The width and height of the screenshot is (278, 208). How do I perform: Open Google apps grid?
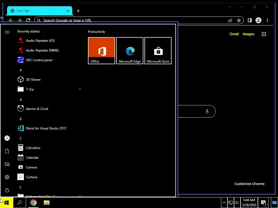pyautogui.click(x=264, y=34)
